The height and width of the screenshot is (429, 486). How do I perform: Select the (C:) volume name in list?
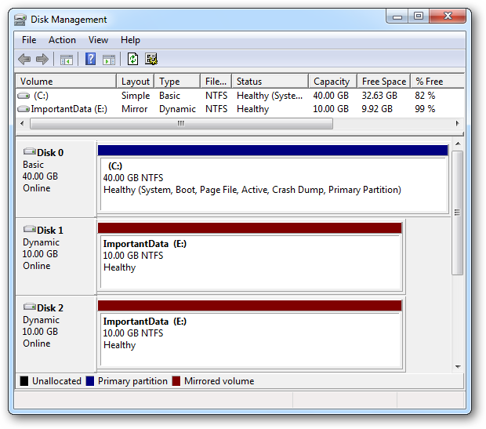41,96
